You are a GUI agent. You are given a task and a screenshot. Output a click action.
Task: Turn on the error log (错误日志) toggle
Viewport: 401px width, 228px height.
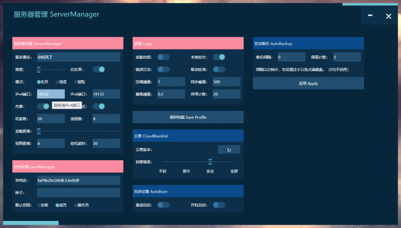[x=163, y=70]
